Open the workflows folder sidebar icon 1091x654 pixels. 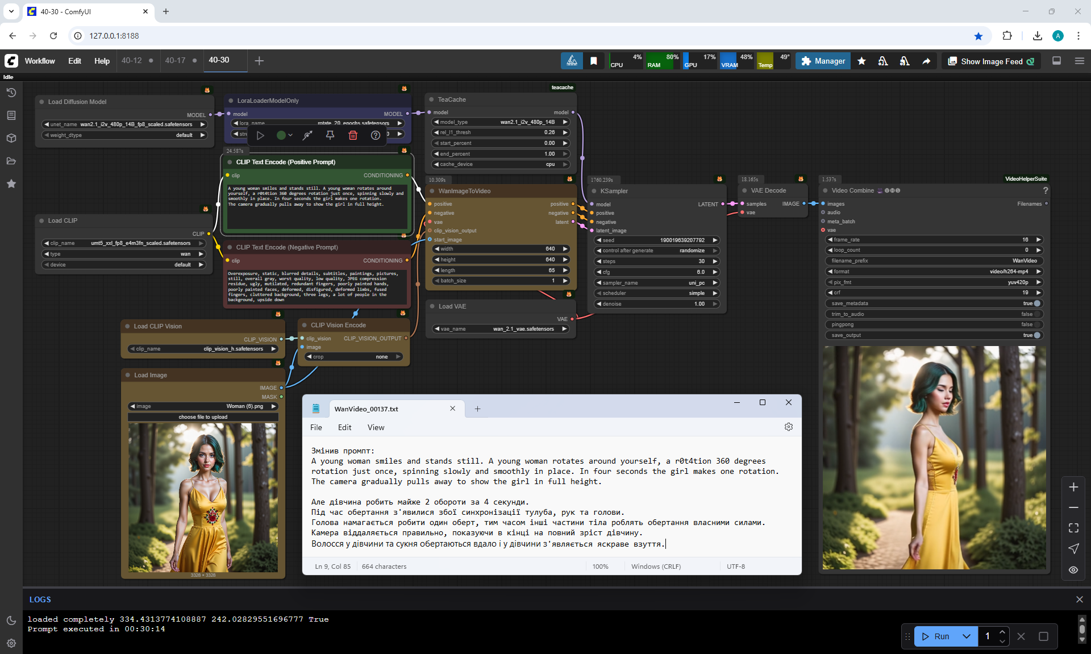tap(11, 161)
